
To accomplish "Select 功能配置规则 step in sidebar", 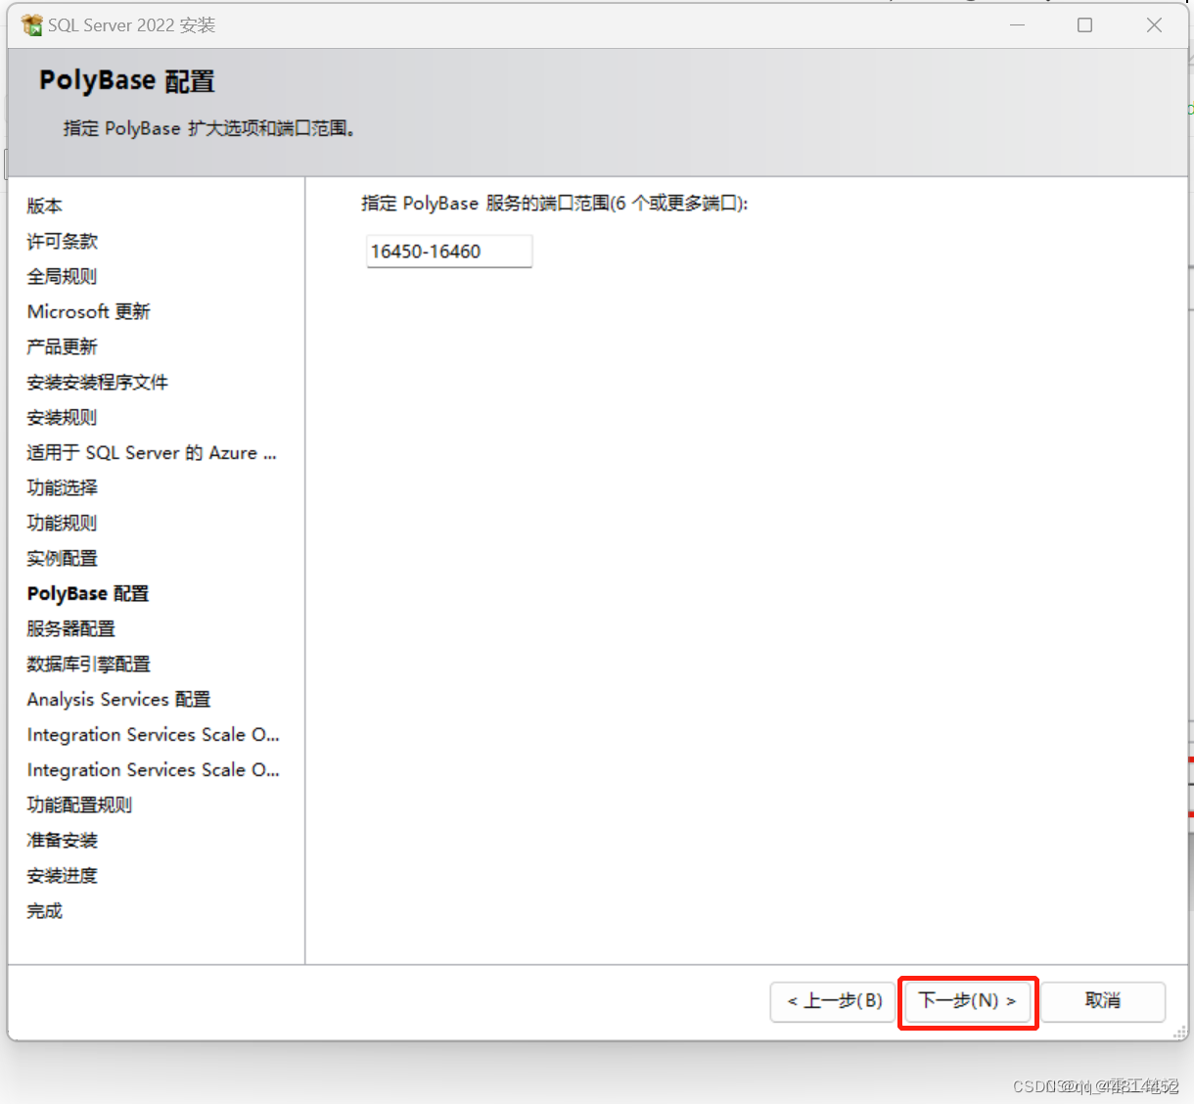I will click(x=80, y=805).
